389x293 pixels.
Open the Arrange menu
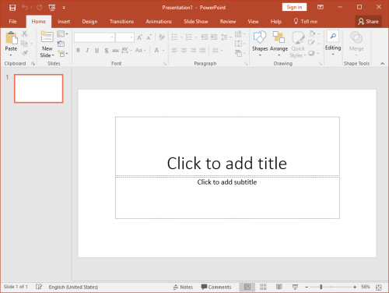279,44
